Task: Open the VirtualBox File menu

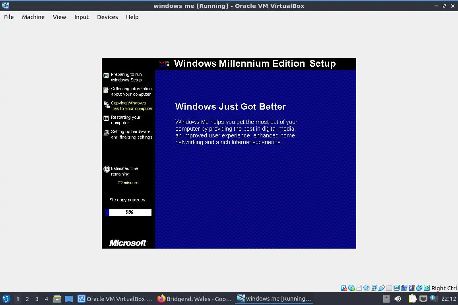Action: pos(9,17)
